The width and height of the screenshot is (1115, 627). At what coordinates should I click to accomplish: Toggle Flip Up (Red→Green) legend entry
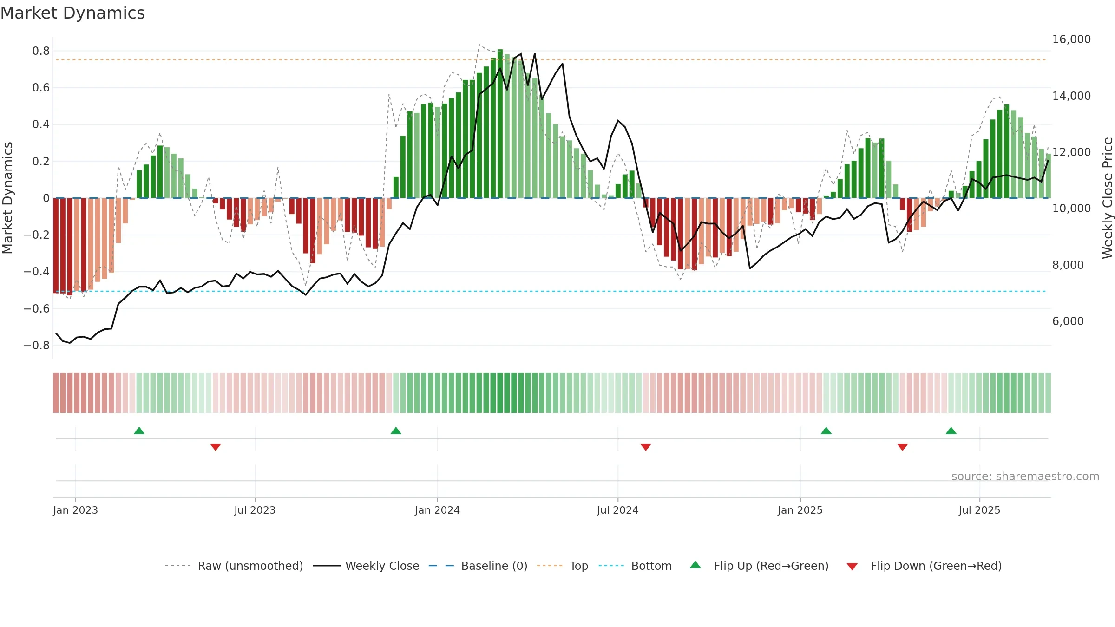point(759,566)
